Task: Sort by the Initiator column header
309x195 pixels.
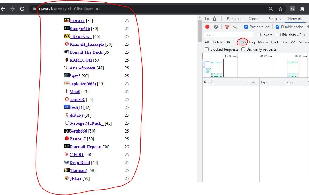Action: tap(294, 82)
